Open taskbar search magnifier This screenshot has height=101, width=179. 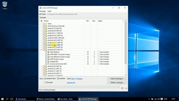tap(7, 99)
